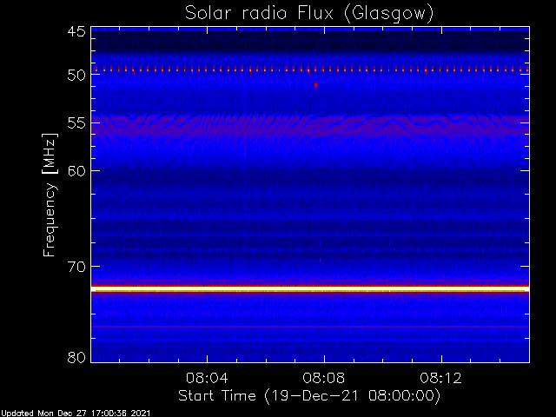Viewport: 556px width, 417px height.
Task: Click the '80' frequency tick label
Action: coord(76,357)
